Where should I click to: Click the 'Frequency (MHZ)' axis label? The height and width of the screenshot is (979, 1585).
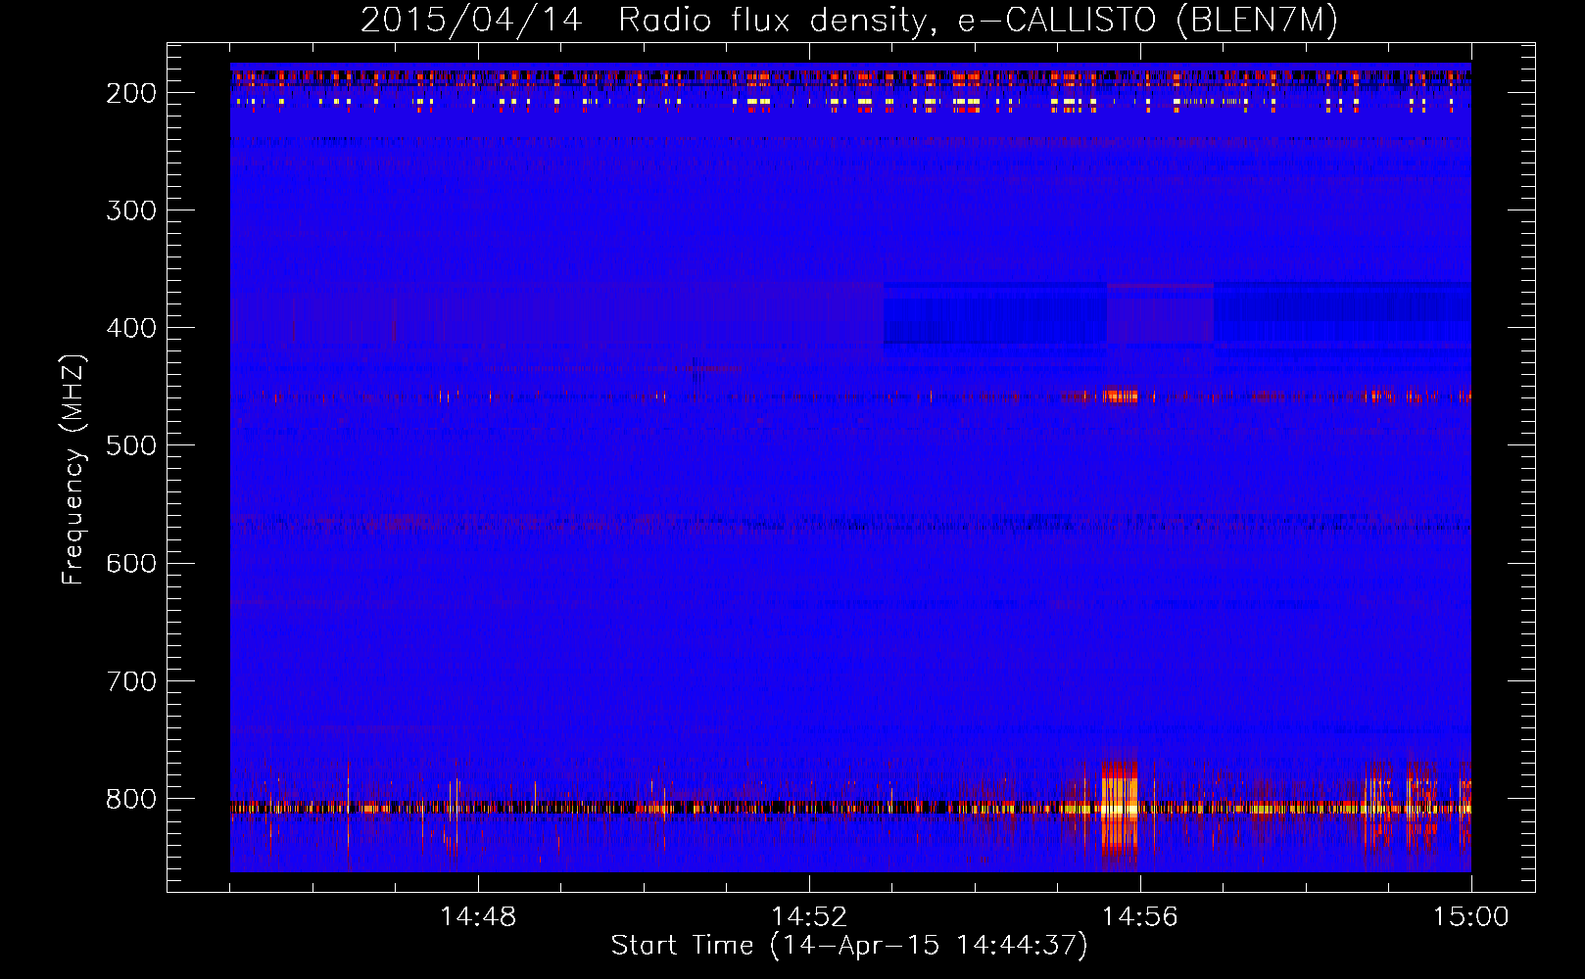[73, 470]
